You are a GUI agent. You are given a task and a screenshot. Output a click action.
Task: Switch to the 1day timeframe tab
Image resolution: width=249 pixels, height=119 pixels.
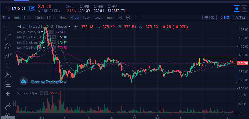pos(86,18)
